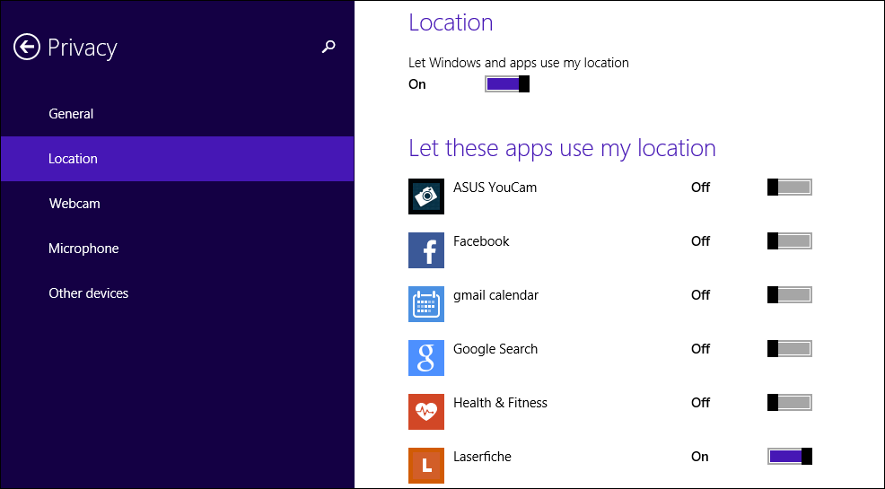Enable location for ASUS YouCam
This screenshot has height=489, width=885.
[790, 188]
